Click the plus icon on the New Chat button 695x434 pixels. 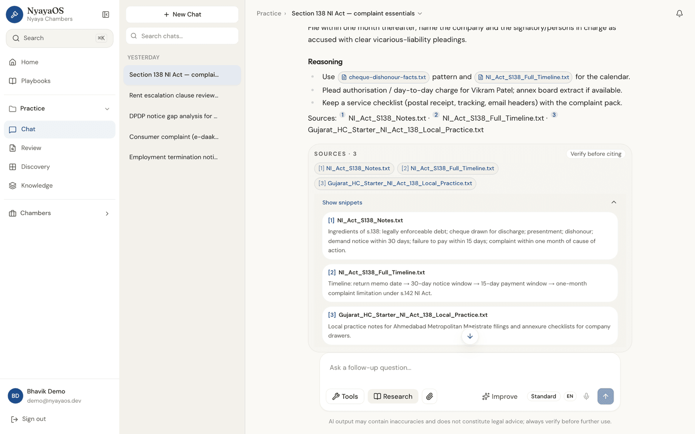(166, 15)
